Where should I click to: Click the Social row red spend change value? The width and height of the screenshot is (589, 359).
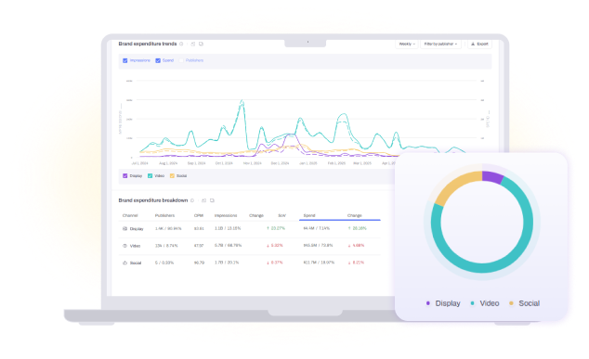(x=356, y=263)
